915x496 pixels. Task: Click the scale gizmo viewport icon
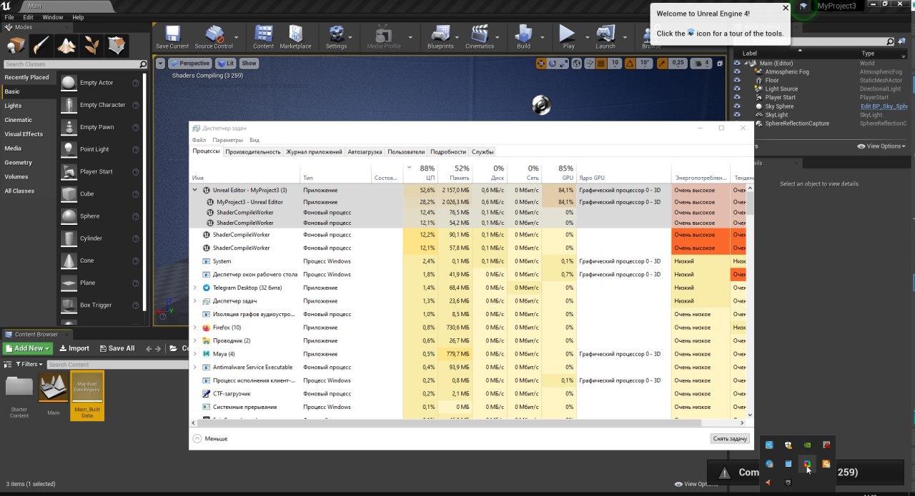point(564,64)
